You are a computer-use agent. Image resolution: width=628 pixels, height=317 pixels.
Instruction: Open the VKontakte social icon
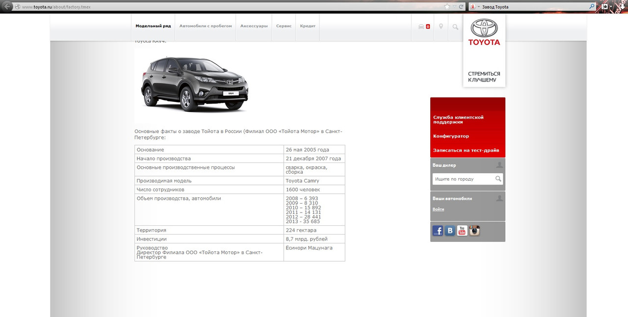tap(450, 231)
